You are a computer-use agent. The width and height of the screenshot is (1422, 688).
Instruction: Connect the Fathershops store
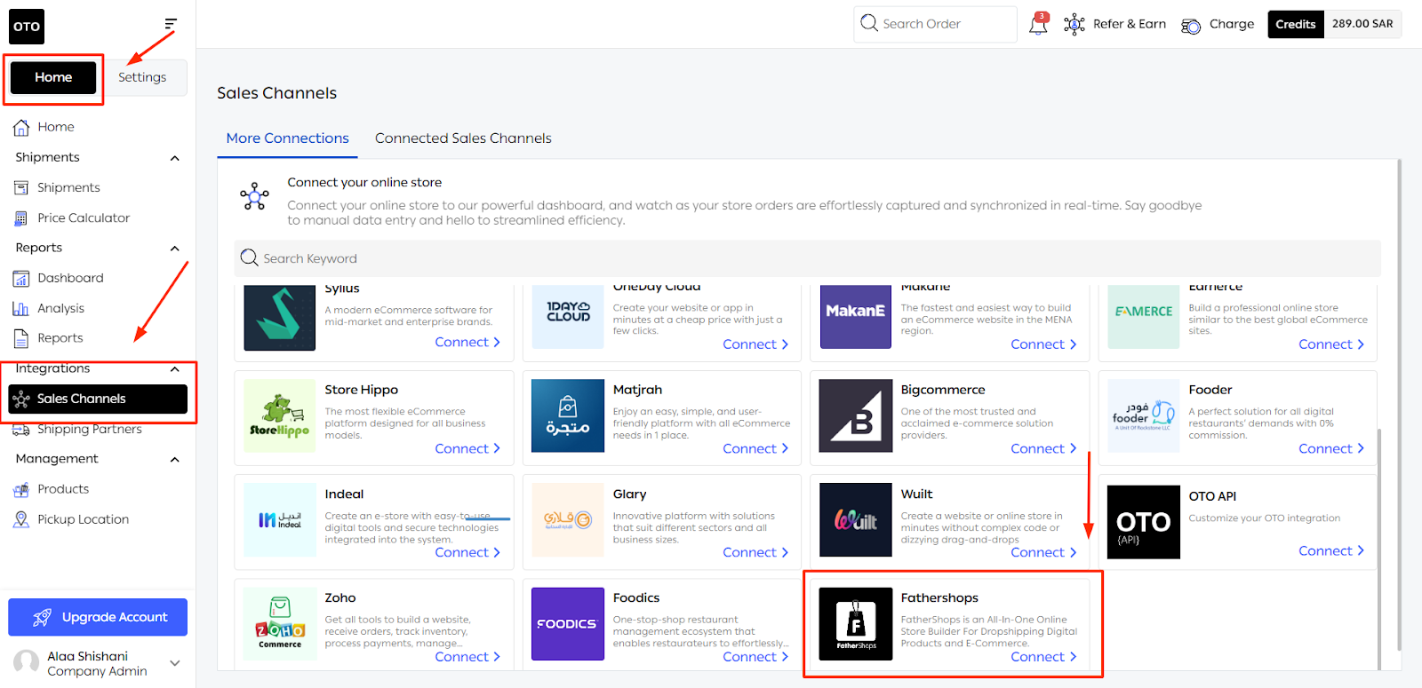[1043, 657]
